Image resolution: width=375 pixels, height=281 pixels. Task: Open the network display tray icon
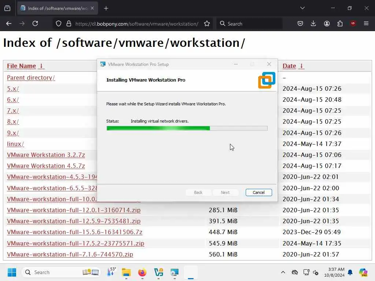[x=306, y=272]
